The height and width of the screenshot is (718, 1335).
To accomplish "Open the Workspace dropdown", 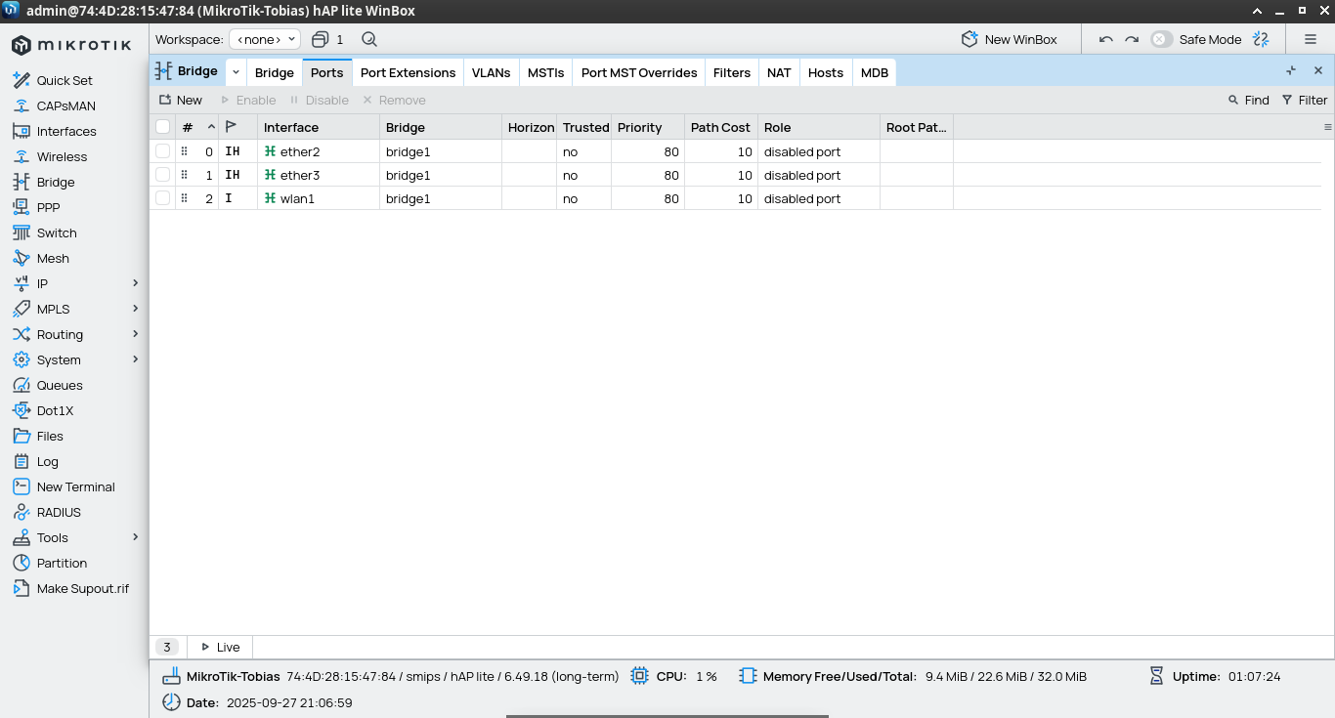I will coord(265,39).
